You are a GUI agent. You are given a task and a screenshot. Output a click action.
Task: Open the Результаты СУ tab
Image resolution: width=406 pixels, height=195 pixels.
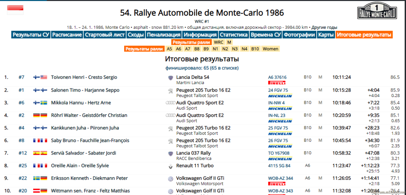(31, 35)
